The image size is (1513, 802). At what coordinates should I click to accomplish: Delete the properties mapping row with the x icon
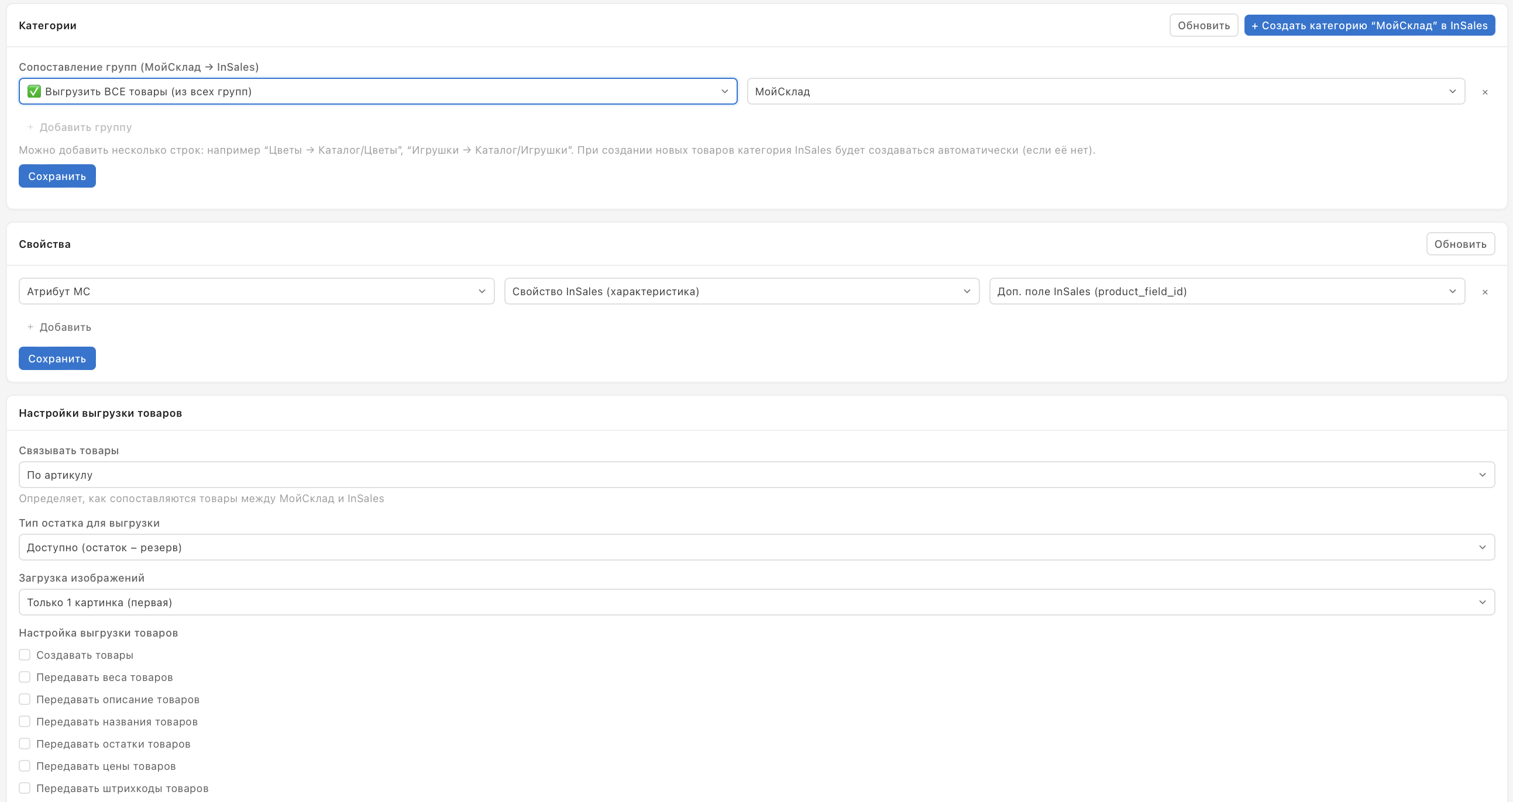click(x=1484, y=292)
